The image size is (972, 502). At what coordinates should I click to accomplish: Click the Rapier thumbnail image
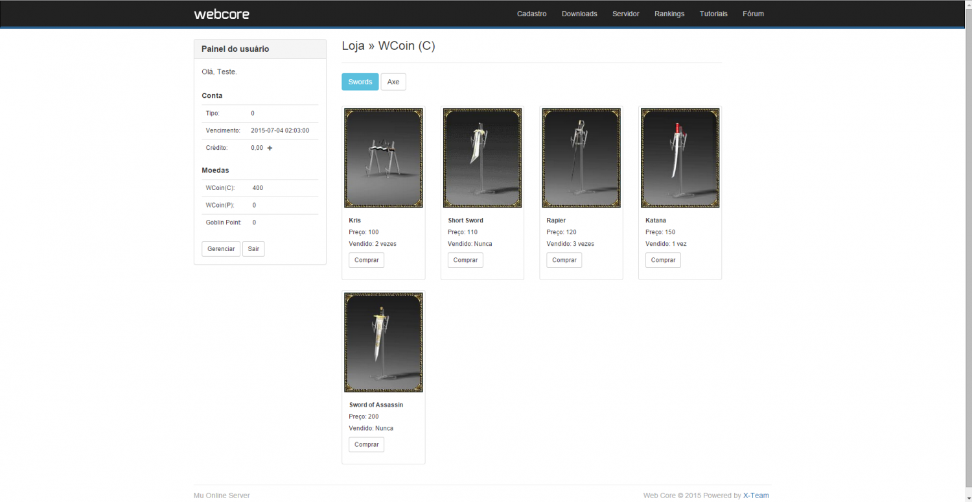point(581,158)
